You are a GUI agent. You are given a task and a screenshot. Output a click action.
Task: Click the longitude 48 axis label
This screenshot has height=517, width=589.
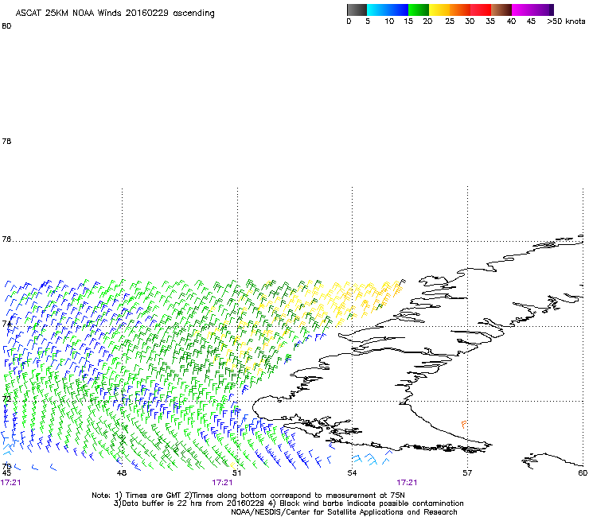point(121,472)
